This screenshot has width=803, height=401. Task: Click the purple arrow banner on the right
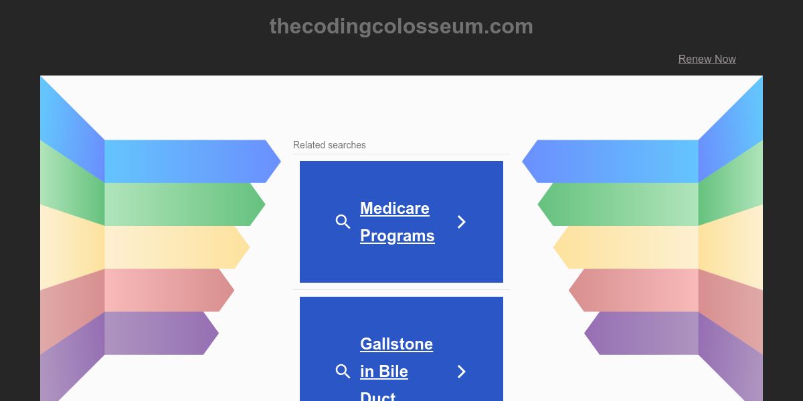pos(641,333)
